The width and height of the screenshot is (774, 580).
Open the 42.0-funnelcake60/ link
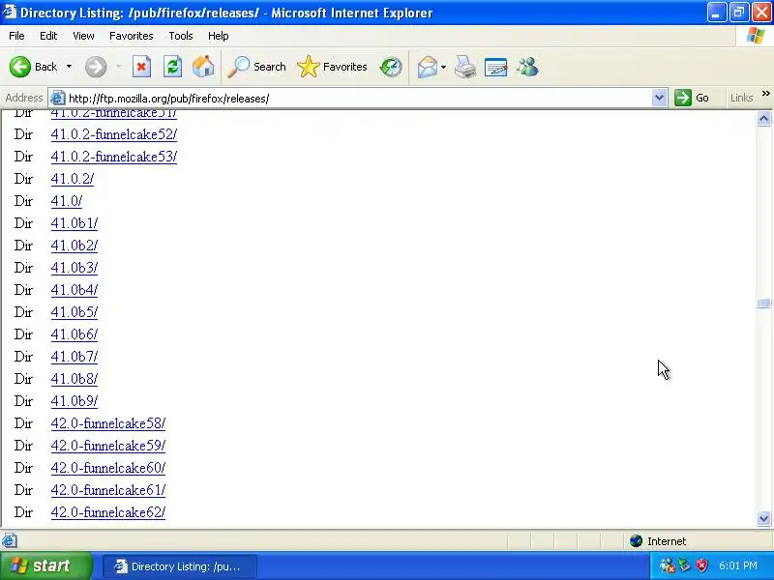pyautogui.click(x=108, y=468)
